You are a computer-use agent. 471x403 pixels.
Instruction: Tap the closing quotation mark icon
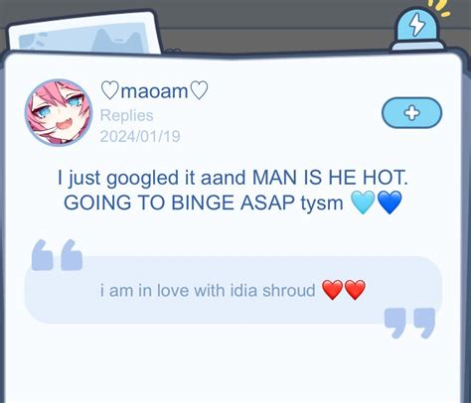coord(409,324)
